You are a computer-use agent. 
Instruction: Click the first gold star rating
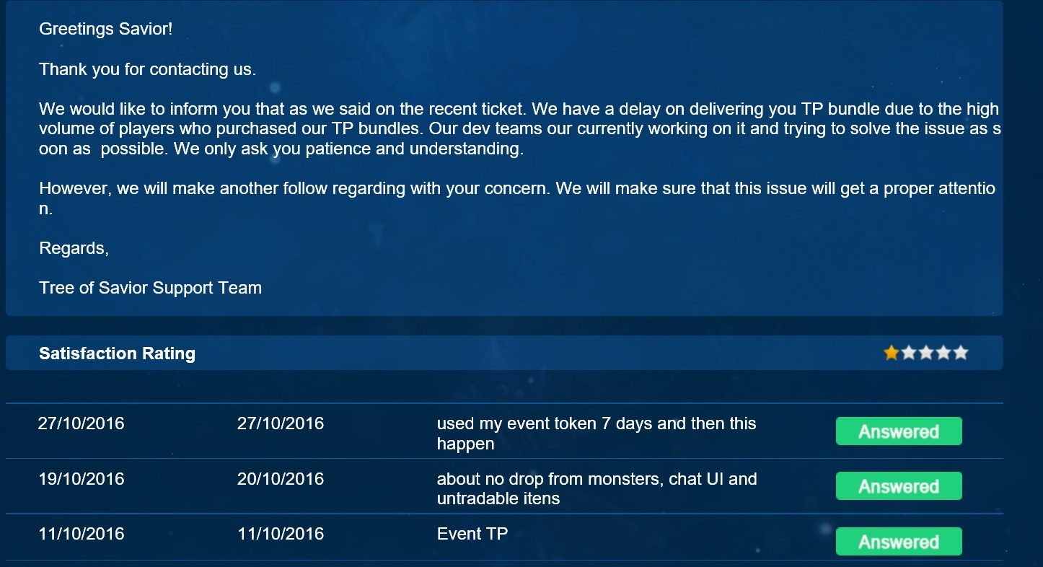[892, 353]
